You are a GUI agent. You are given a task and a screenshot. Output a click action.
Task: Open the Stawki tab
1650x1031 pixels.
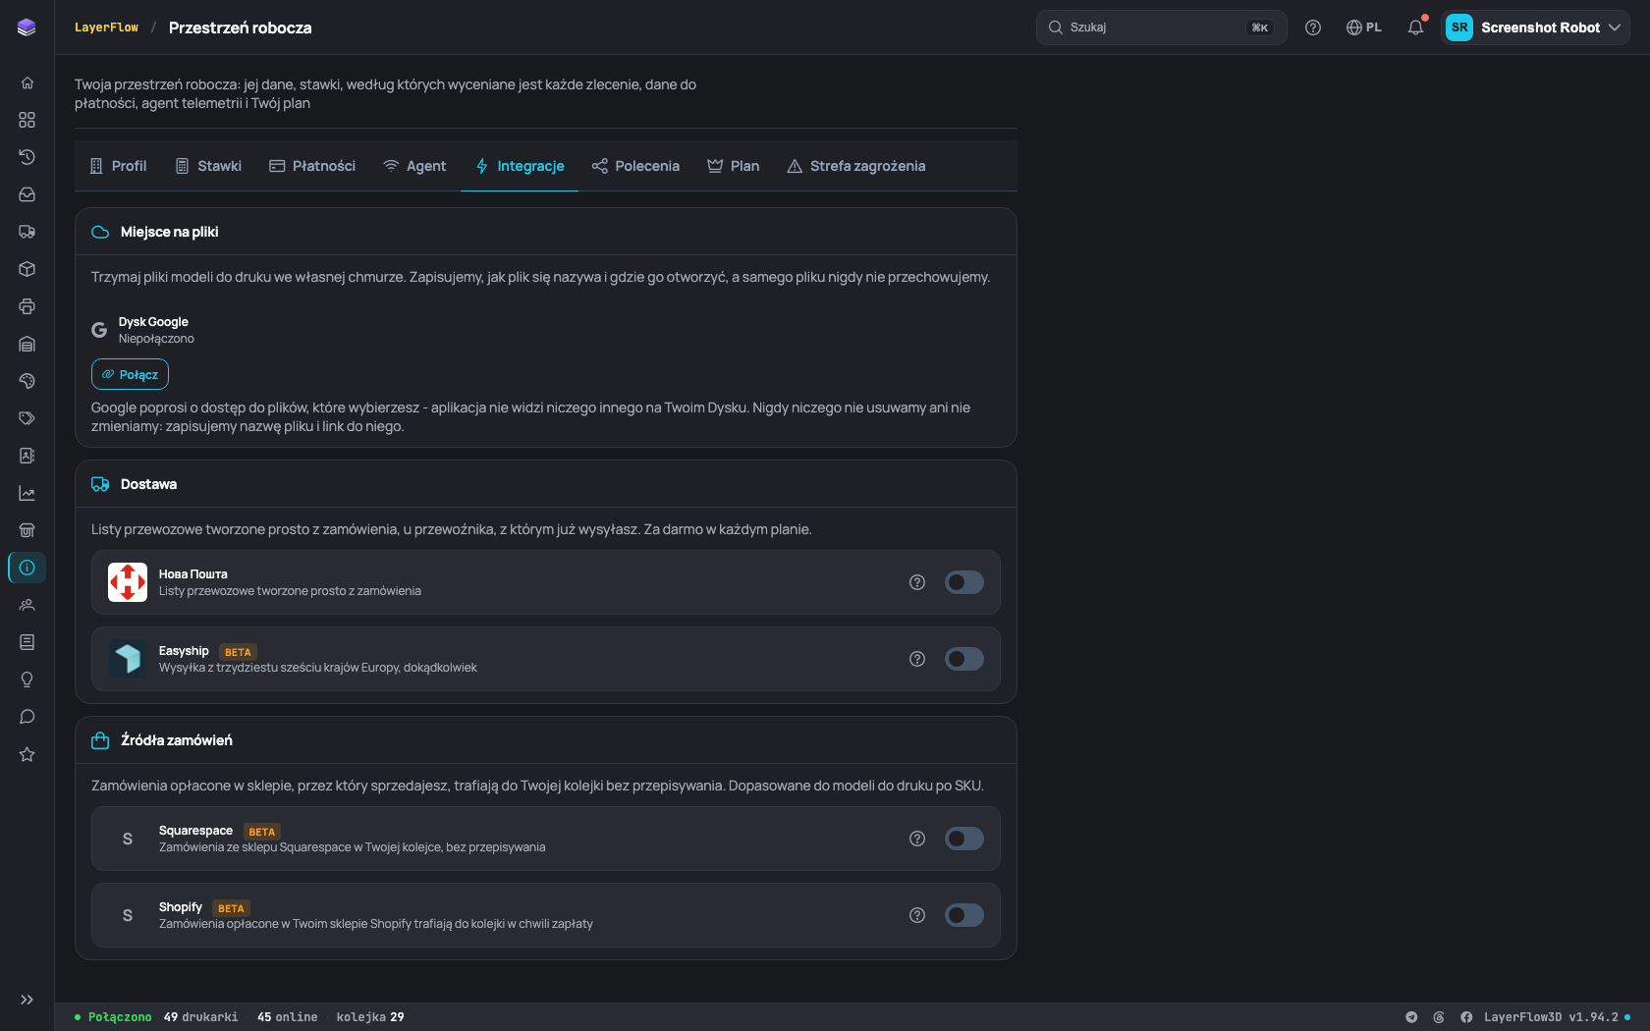tap(208, 166)
